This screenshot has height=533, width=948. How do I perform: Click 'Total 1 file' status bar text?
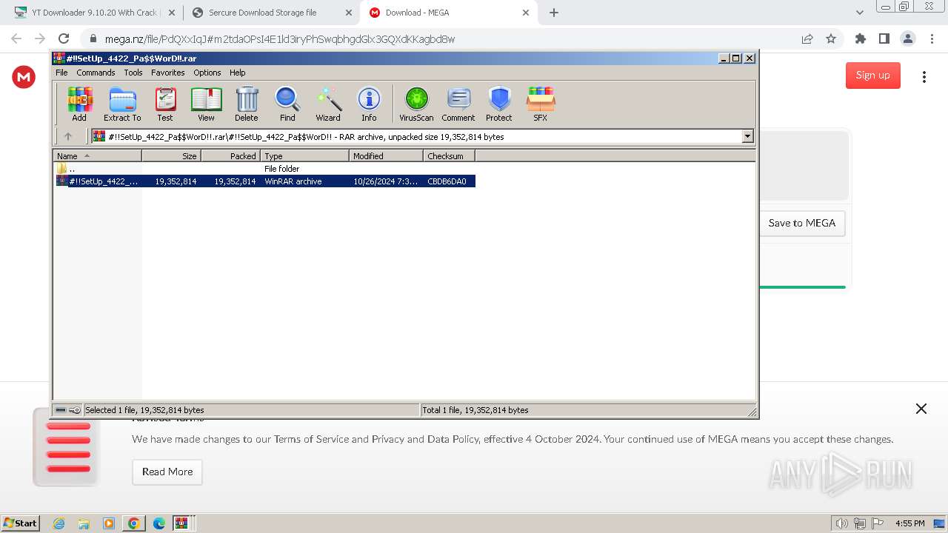tap(475, 410)
